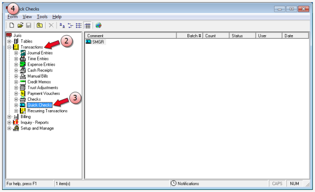Screen dimensions: 315x192
Task: Click the Credit Memos icon
Action: (x=23, y=82)
